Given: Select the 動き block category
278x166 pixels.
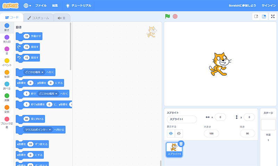Looking at the screenshot, I should click(x=7, y=27).
